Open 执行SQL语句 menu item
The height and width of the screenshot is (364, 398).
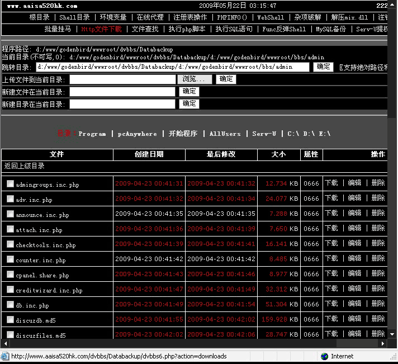[234, 29]
